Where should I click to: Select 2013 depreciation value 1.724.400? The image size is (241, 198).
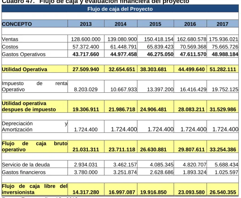86,130
